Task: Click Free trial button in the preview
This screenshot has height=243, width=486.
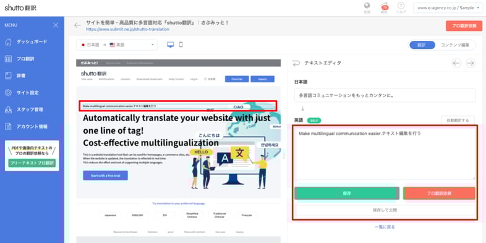Action: pos(237,79)
